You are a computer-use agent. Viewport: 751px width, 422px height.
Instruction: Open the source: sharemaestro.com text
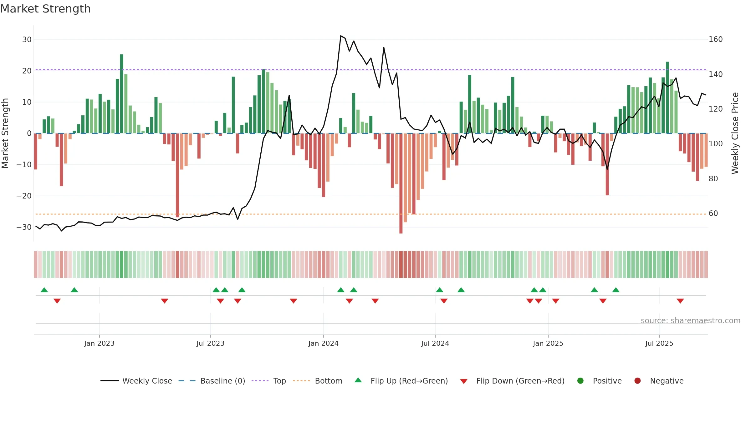pos(691,320)
